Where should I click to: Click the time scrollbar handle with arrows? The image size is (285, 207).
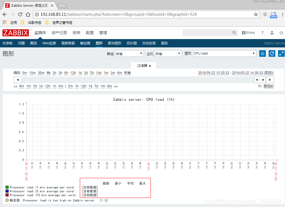260,80
